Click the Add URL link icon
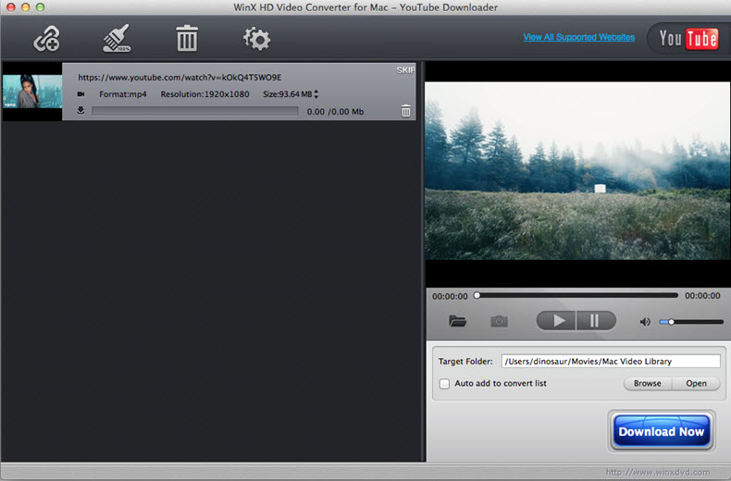Image resolution: width=731 pixels, height=481 pixels. 46,39
